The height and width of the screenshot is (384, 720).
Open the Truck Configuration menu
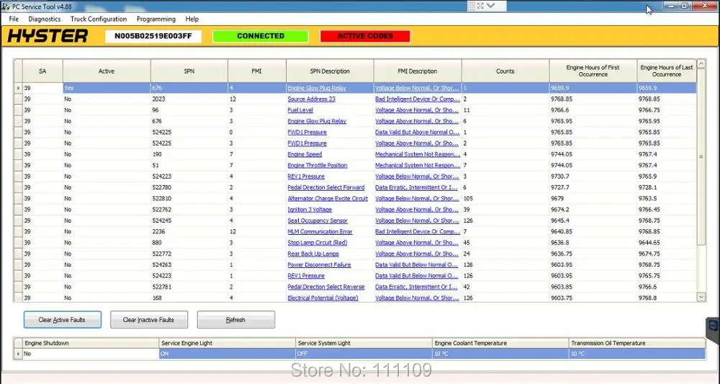tap(98, 19)
